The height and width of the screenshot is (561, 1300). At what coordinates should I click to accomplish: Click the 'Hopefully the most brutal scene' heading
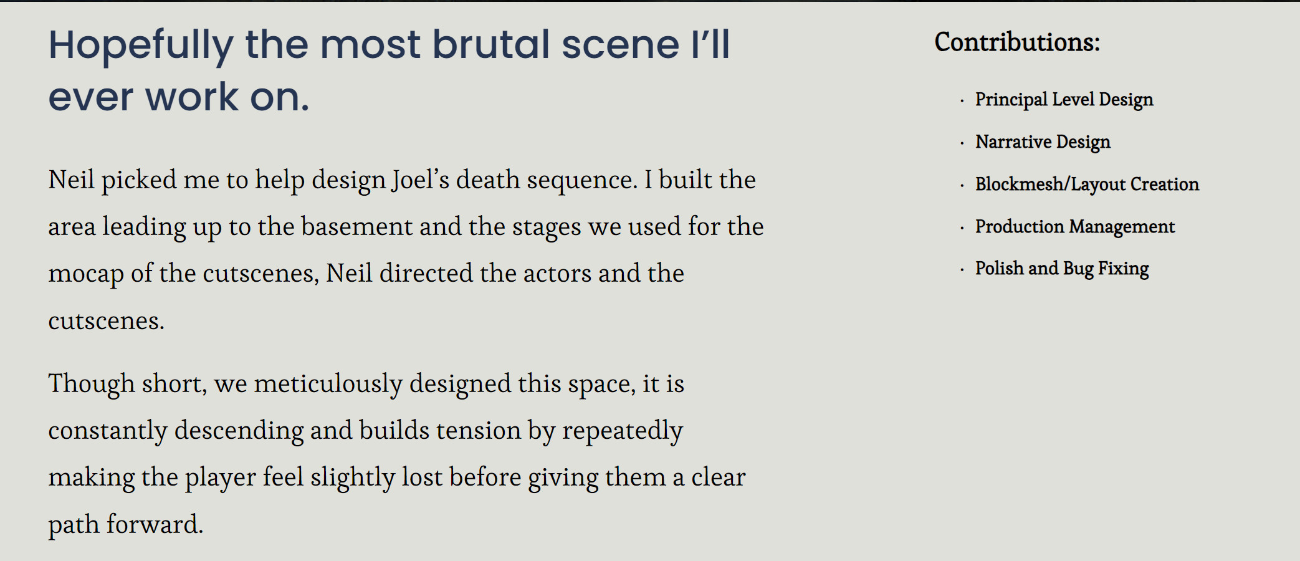point(390,46)
